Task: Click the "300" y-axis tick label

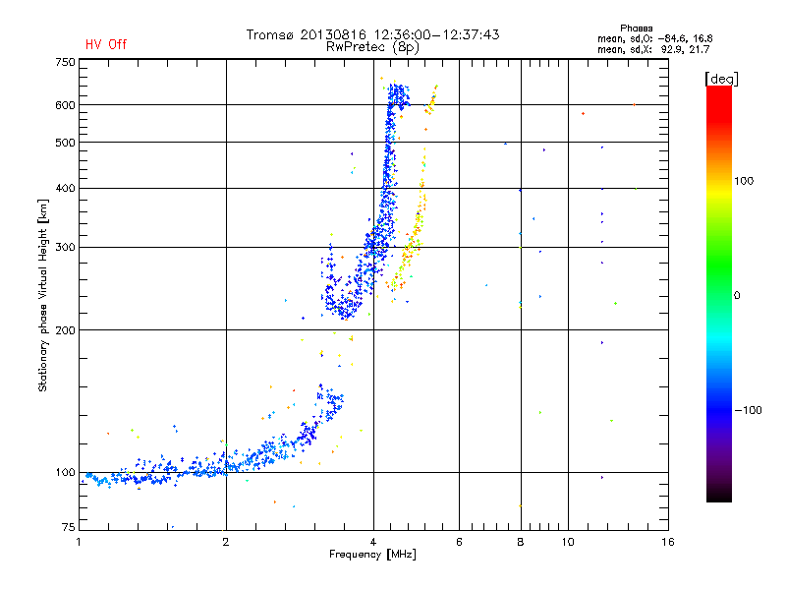Action: point(65,247)
